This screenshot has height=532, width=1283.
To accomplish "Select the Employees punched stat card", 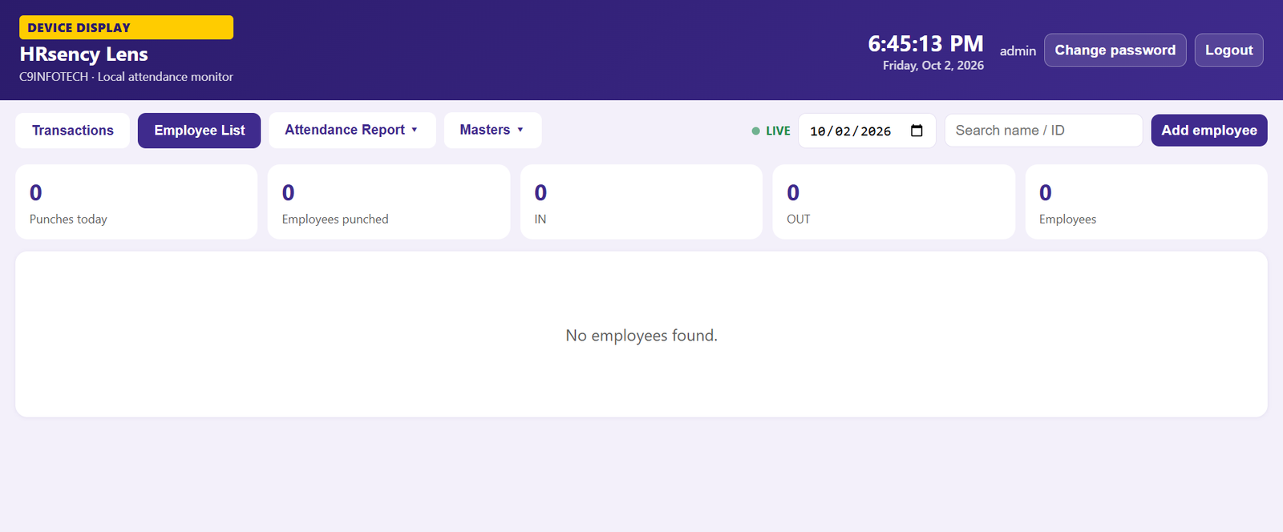I will coord(389,202).
